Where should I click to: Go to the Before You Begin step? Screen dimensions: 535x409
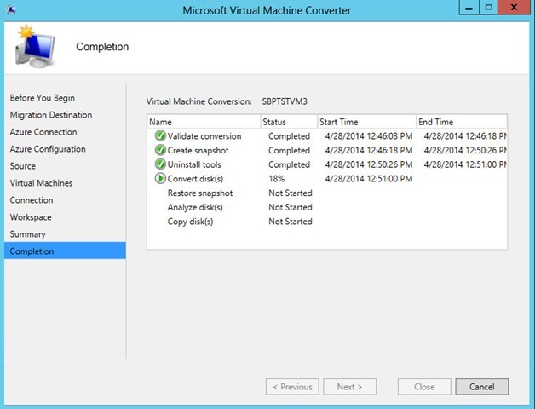click(43, 98)
